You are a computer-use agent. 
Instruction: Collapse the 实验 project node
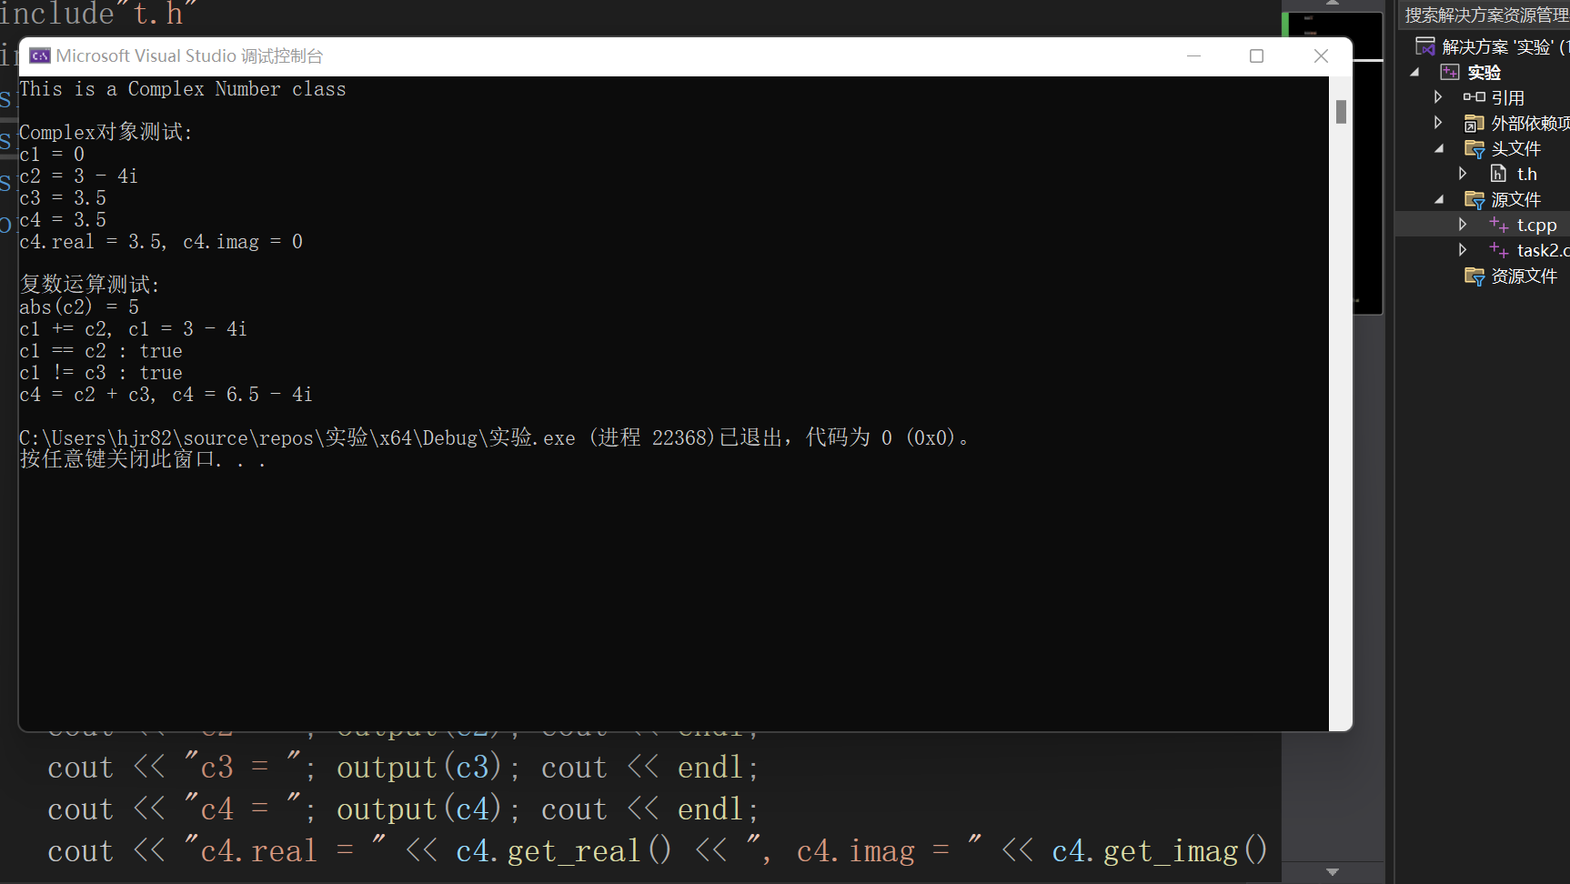(1414, 72)
